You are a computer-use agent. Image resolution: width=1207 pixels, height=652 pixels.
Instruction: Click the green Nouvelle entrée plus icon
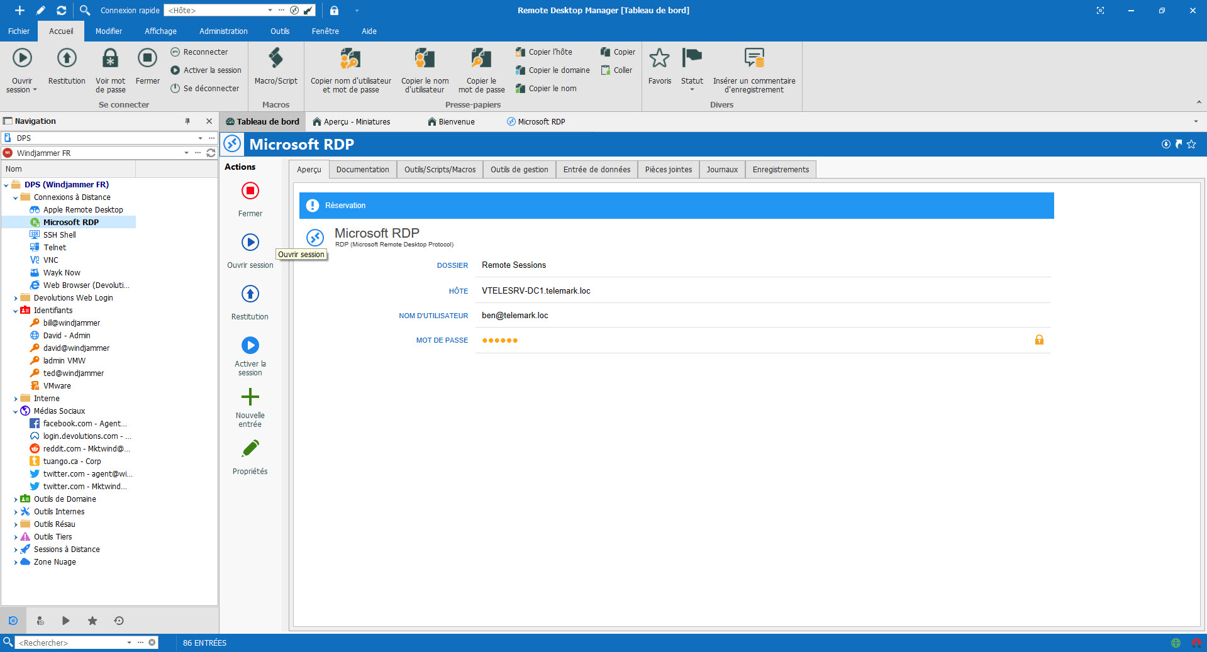(250, 397)
